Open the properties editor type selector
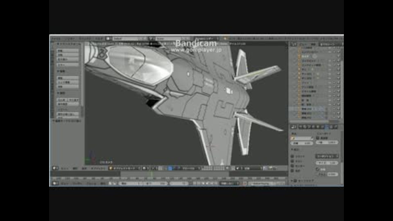The width and height of the screenshot is (393, 221). (294, 127)
